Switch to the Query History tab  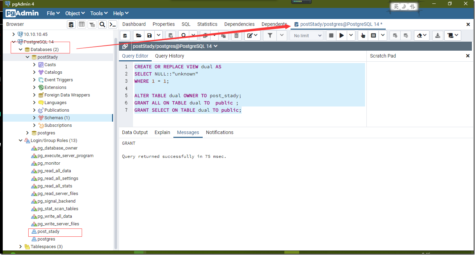pyautogui.click(x=170, y=56)
